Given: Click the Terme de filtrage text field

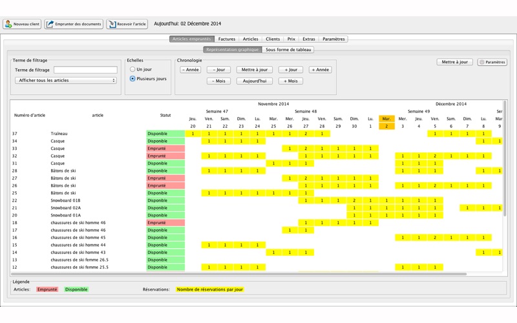Looking at the screenshot, I should pyautogui.click(x=85, y=70).
